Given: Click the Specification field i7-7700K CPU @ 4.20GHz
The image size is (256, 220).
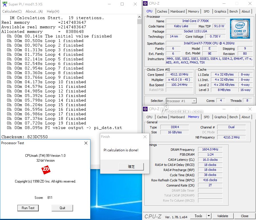Looking at the screenshot, I should click(209, 43).
